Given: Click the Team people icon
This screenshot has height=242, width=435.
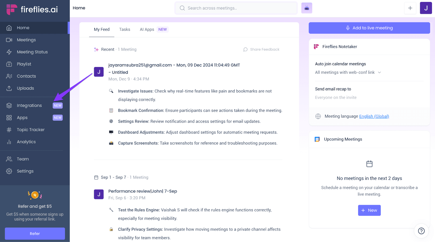Looking at the screenshot, I should click(x=9, y=159).
